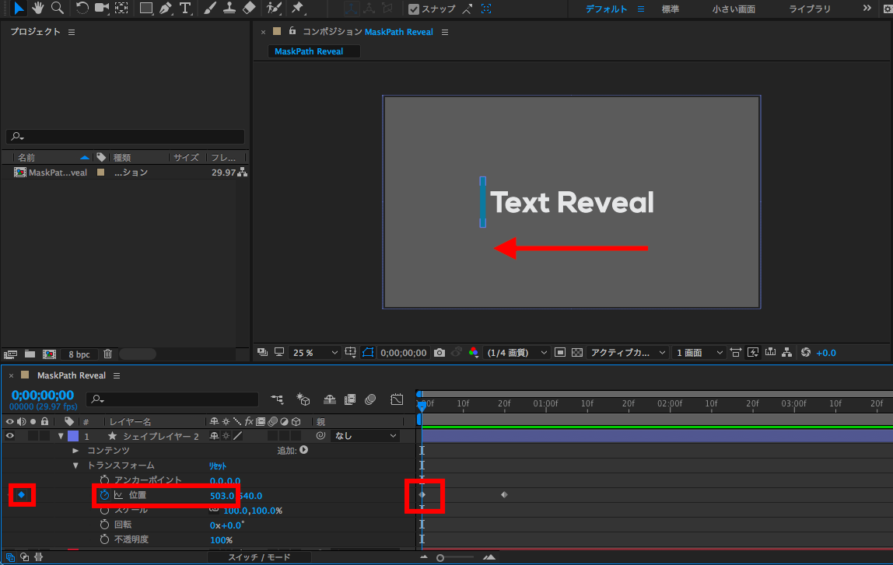Viewport: 893px width, 565px height.
Task: Open the 25% magnification dropdown
Action: click(314, 353)
